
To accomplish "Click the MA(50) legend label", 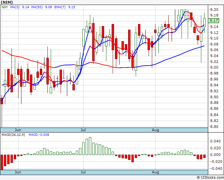I will 37,7.
